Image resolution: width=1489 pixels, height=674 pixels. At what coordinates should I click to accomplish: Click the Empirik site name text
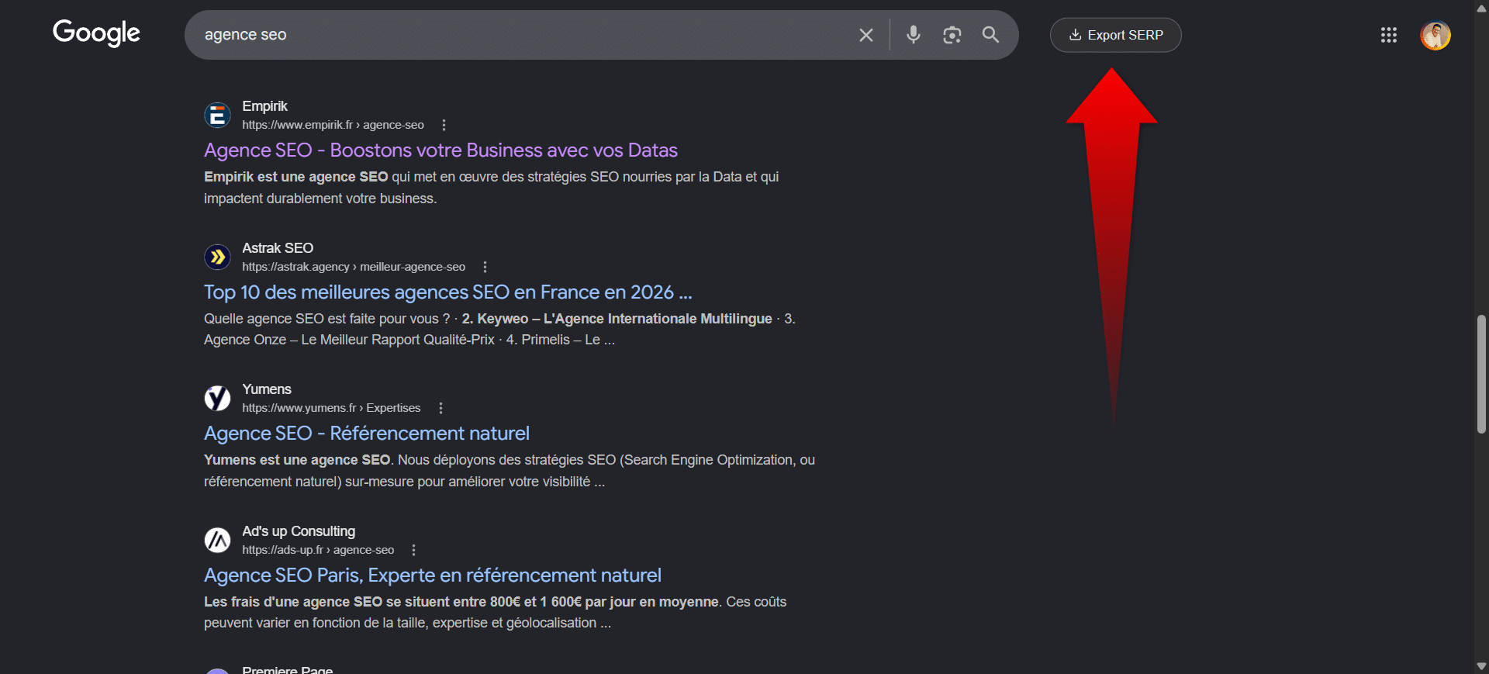coord(264,106)
